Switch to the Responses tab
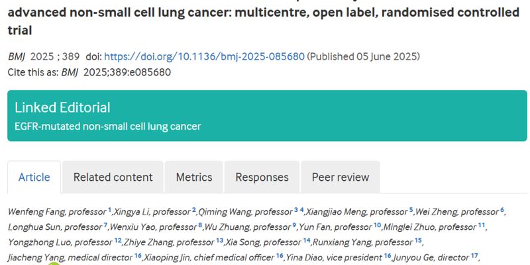530x265 pixels. pos(262,177)
